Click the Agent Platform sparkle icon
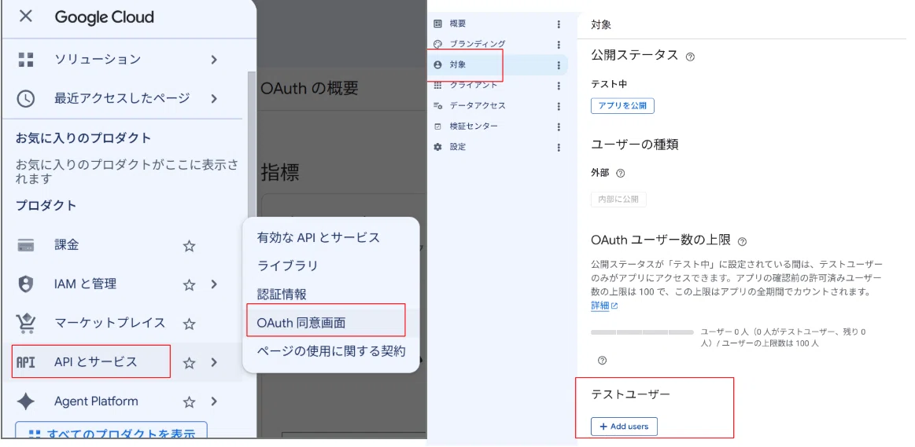915x447 pixels. 26,401
